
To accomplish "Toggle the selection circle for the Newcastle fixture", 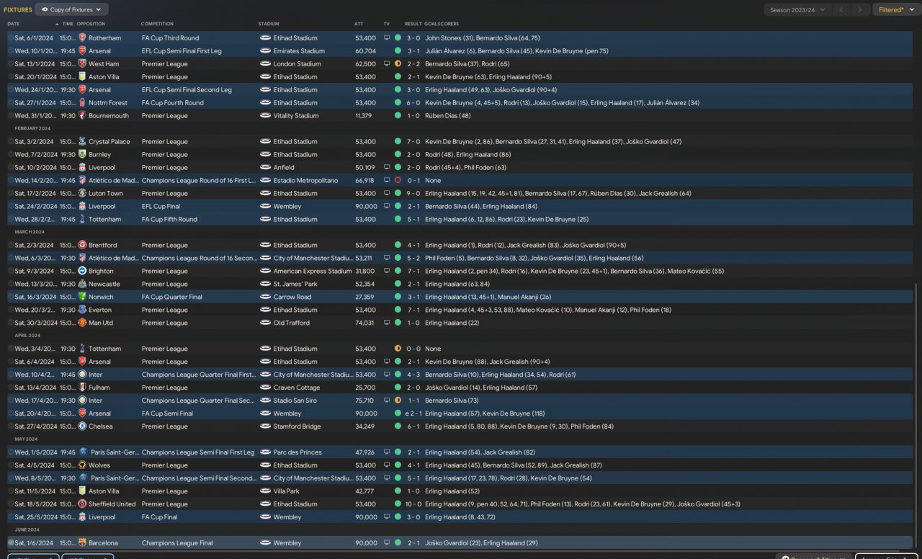I will pyautogui.click(x=11, y=285).
